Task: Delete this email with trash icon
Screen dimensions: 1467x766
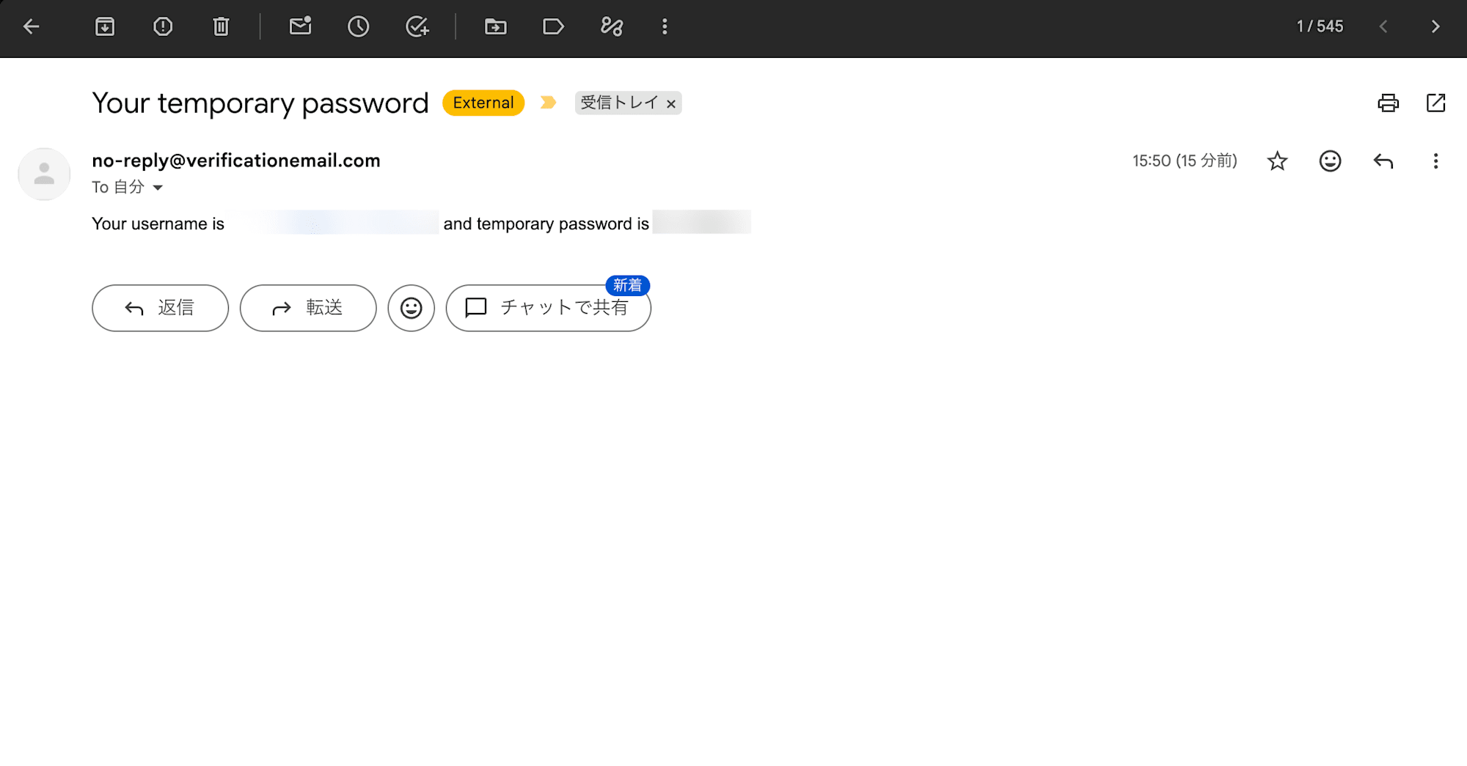Action: point(221,27)
